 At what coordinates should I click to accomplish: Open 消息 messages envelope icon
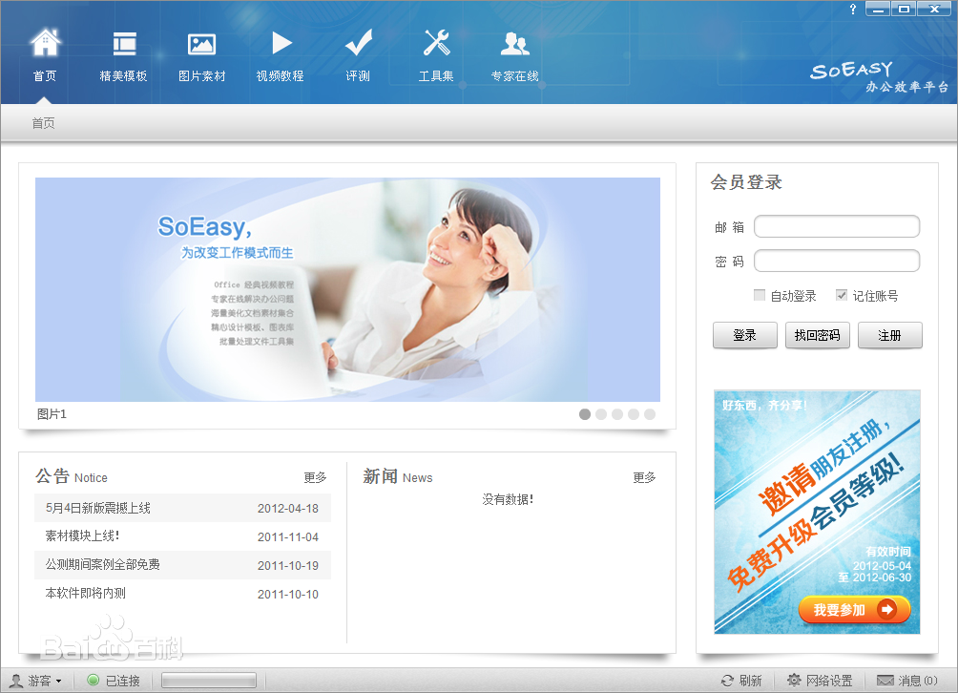pyautogui.click(x=885, y=681)
